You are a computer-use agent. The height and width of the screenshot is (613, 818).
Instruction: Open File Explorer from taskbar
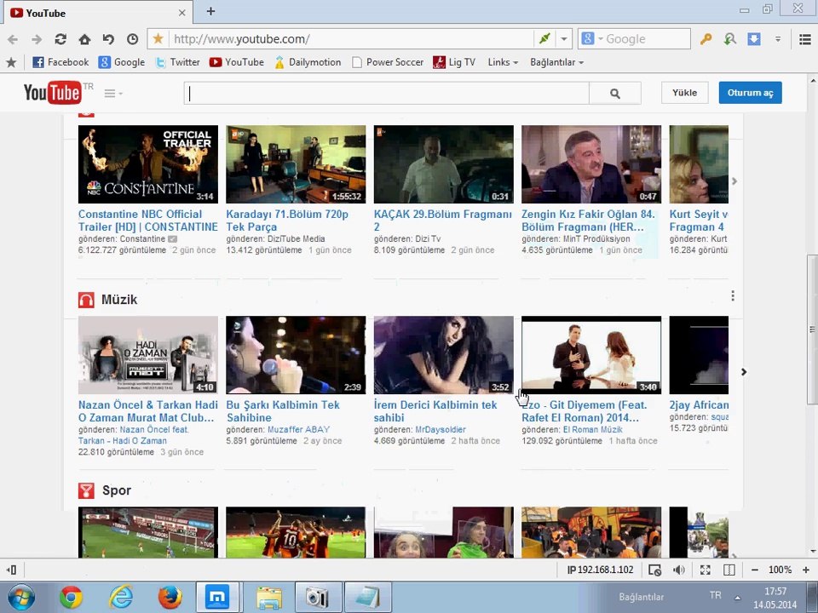[269, 598]
